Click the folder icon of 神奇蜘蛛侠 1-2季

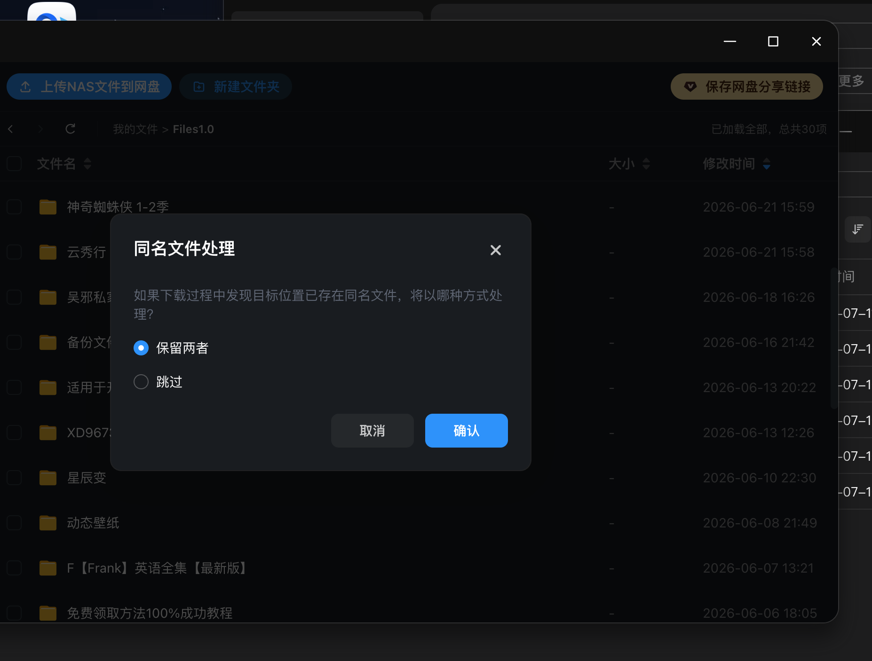pyautogui.click(x=48, y=207)
